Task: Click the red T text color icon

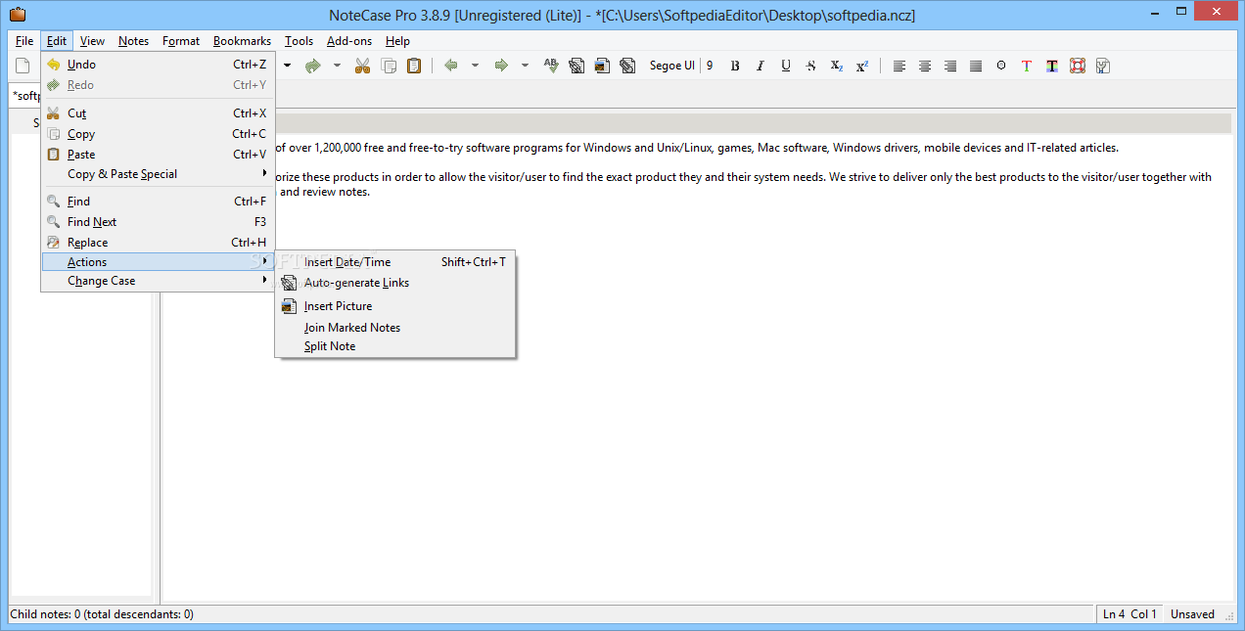Action: (x=1027, y=66)
